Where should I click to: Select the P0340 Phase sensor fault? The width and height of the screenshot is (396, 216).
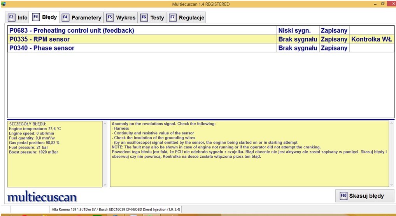click(x=201, y=48)
